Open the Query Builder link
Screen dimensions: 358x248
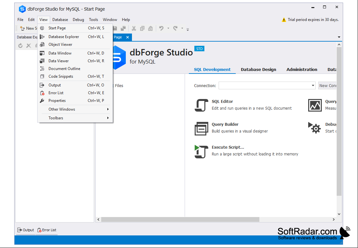[225, 124]
